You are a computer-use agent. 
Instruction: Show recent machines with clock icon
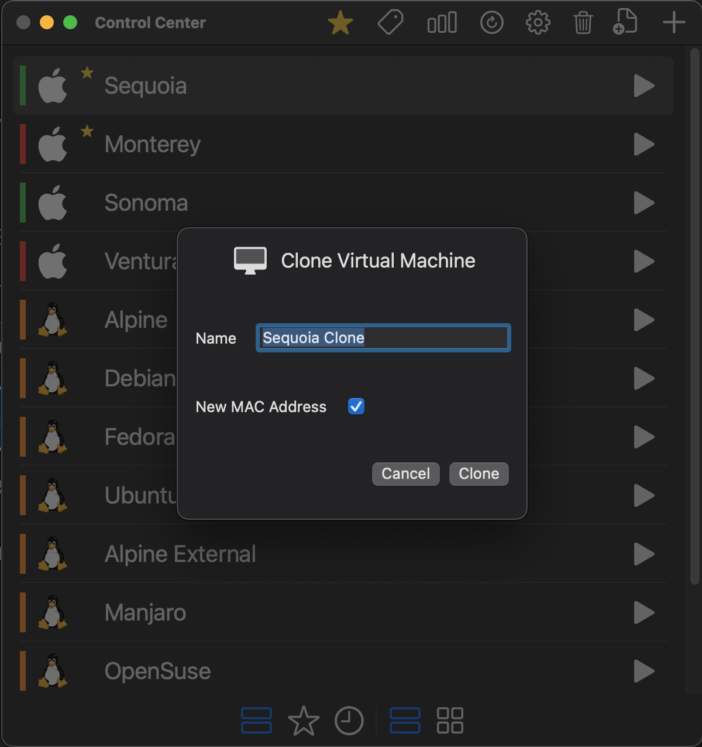(x=349, y=721)
